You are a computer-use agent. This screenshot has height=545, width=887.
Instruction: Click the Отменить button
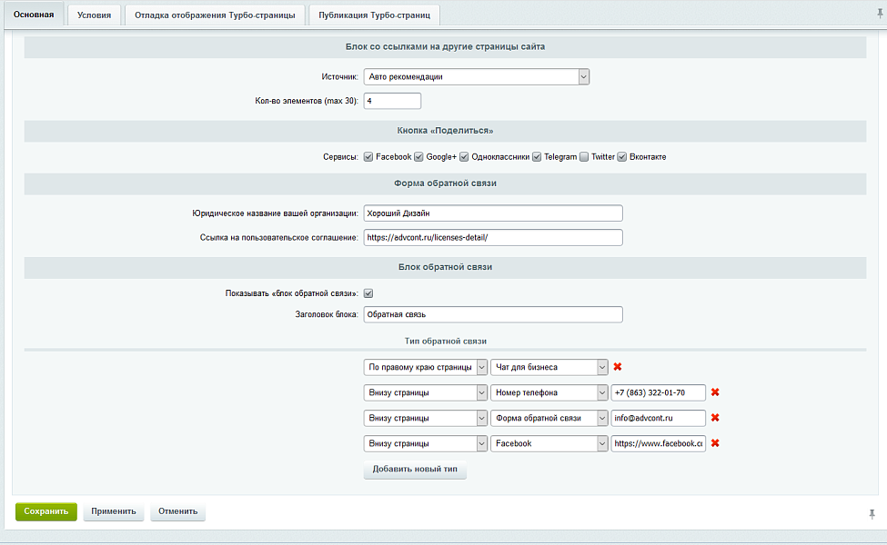177,511
